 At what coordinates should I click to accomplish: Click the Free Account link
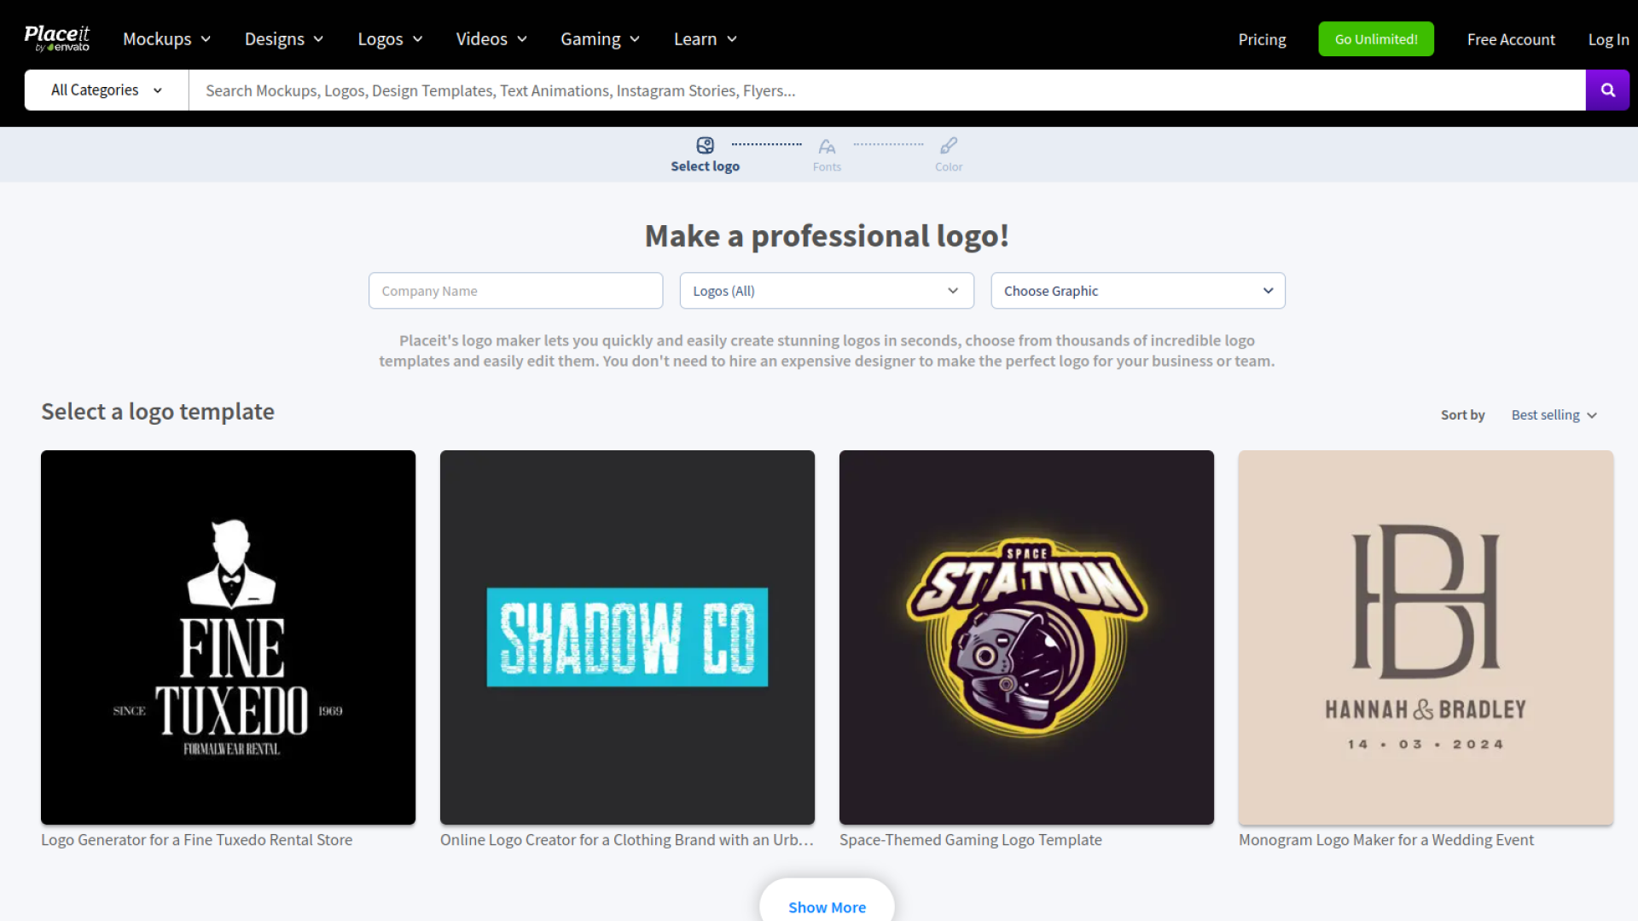click(x=1510, y=39)
